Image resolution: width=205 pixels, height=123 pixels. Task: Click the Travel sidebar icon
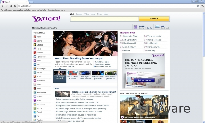click(35, 112)
